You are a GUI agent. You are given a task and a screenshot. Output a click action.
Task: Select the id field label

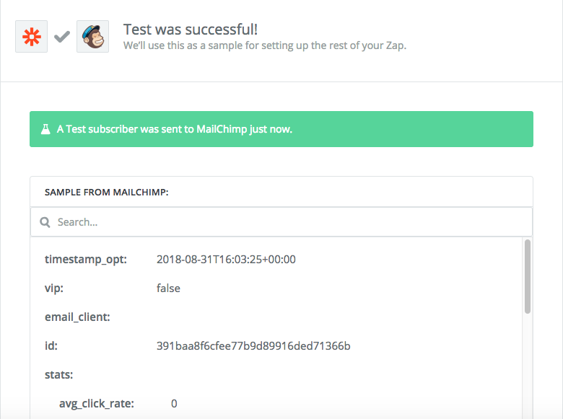[x=51, y=345]
